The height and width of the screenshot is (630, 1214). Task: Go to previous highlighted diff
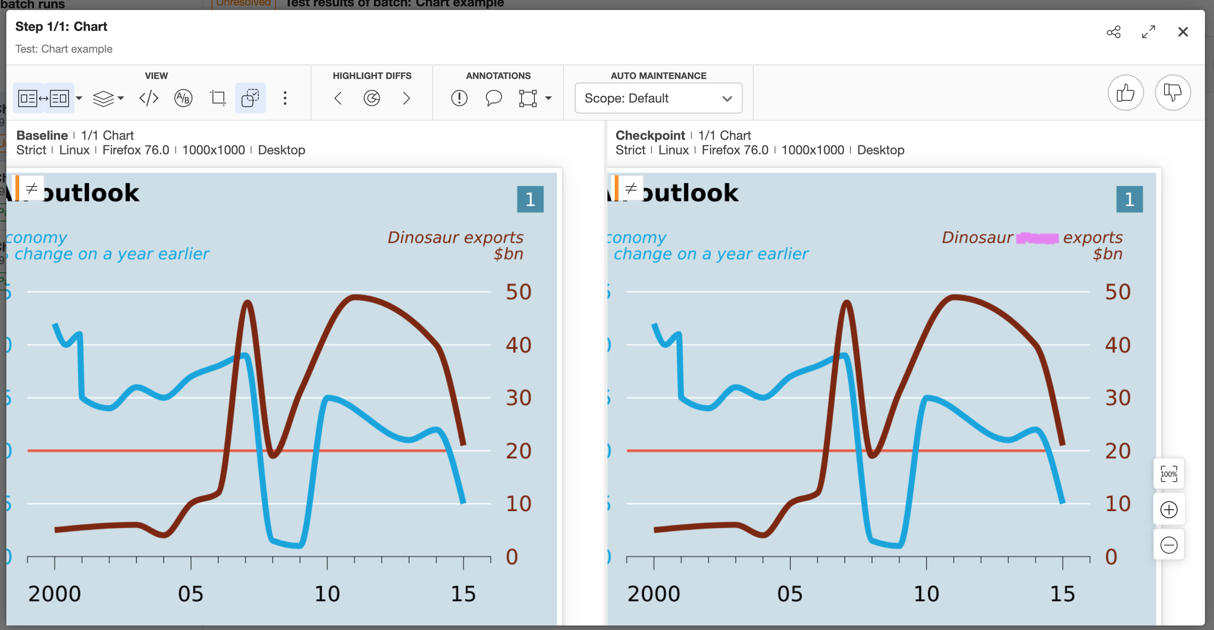[337, 98]
